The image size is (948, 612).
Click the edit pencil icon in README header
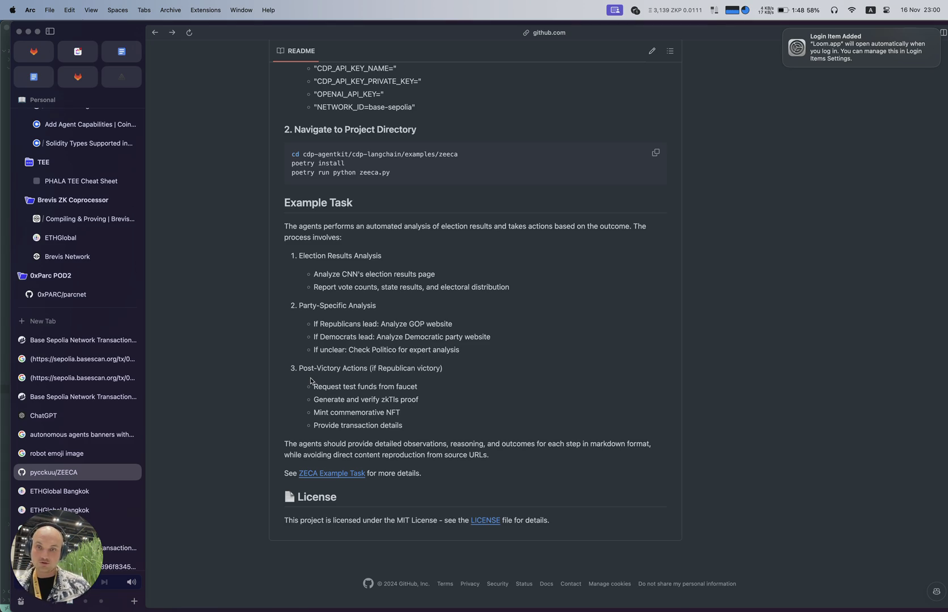coord(652,51)
